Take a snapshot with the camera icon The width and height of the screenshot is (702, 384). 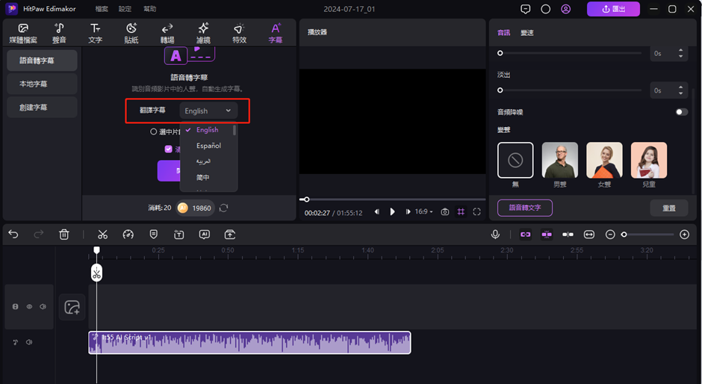tap(445, 212)
